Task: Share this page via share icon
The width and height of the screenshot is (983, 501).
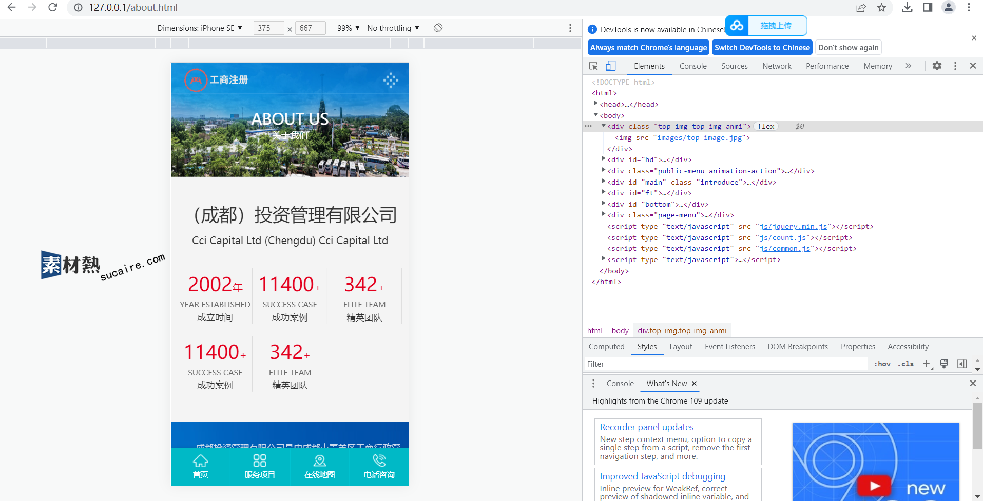Action: click(x=861, y=7)
